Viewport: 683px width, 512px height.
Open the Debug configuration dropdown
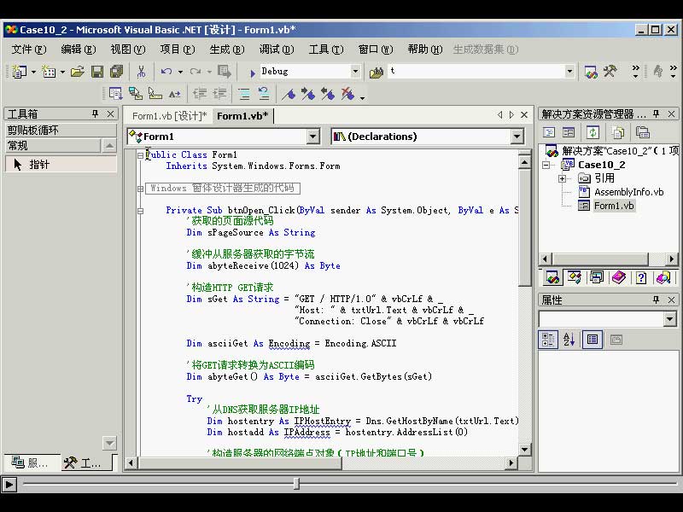(x=355, y=72)
